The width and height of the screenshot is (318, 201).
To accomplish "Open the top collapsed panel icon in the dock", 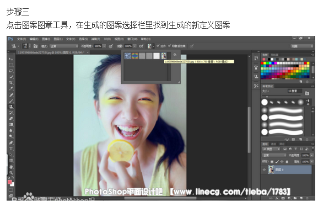I will click(256, 58).
